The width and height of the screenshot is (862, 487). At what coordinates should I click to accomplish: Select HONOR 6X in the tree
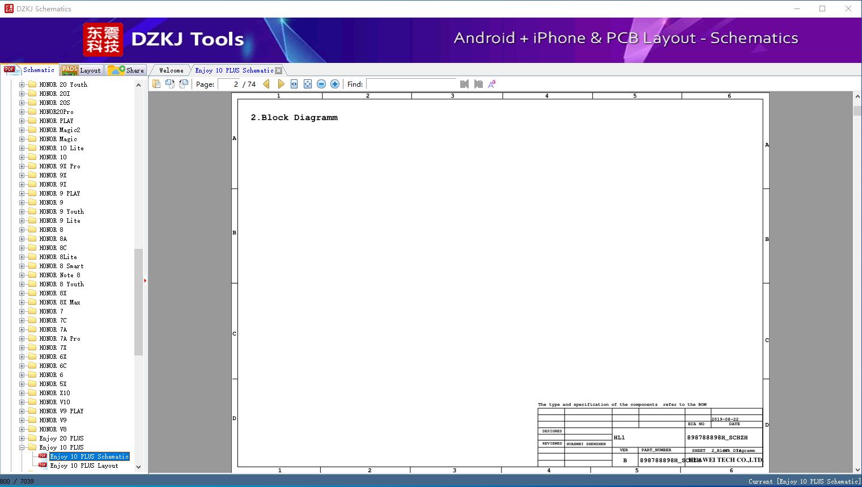(53, 357)
